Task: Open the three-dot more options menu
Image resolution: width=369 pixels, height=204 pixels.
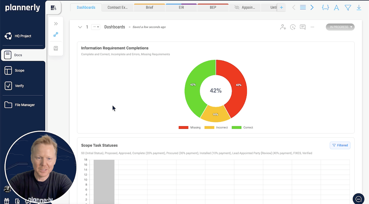Action: click(312, 27)
